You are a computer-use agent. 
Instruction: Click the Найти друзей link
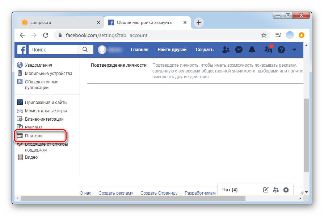coord(172,50)
